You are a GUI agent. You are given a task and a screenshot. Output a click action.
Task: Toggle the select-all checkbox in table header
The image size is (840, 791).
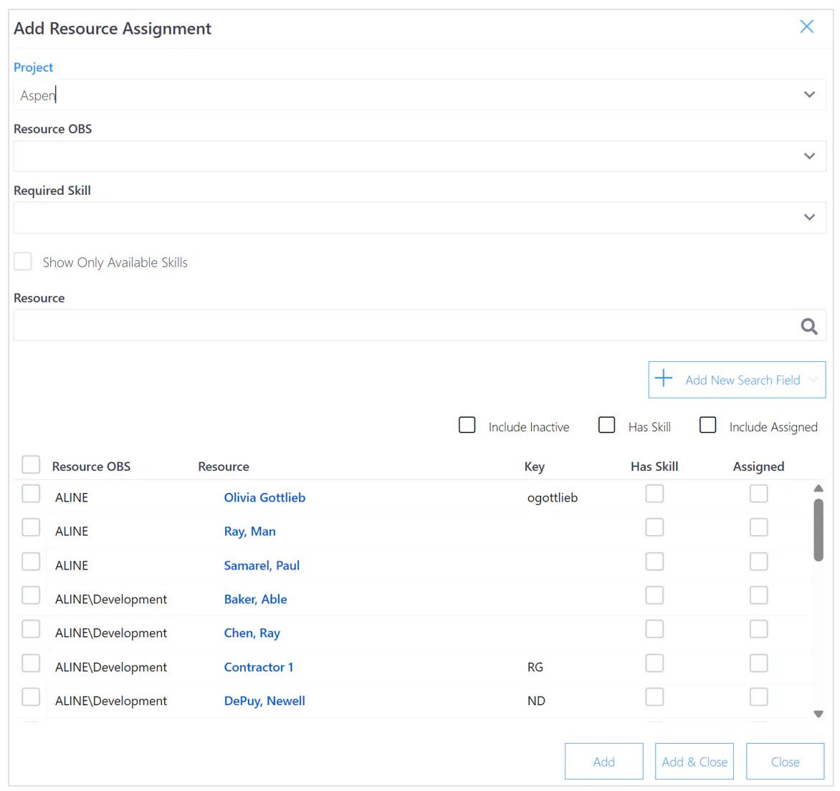coord(31,465)
